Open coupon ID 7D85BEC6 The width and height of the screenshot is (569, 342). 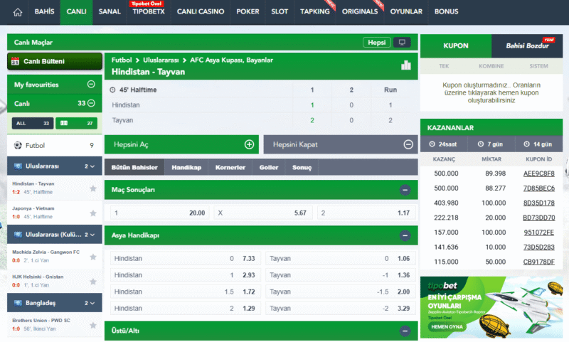(x=539, y=188)
